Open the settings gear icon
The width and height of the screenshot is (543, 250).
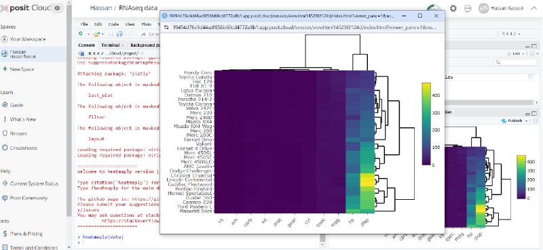click(453, 8)
